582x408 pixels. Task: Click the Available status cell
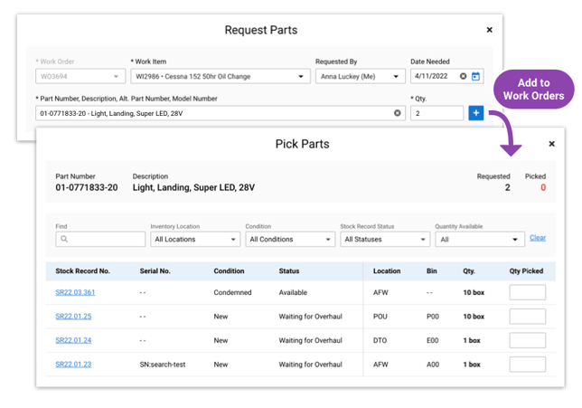point(293,292)
